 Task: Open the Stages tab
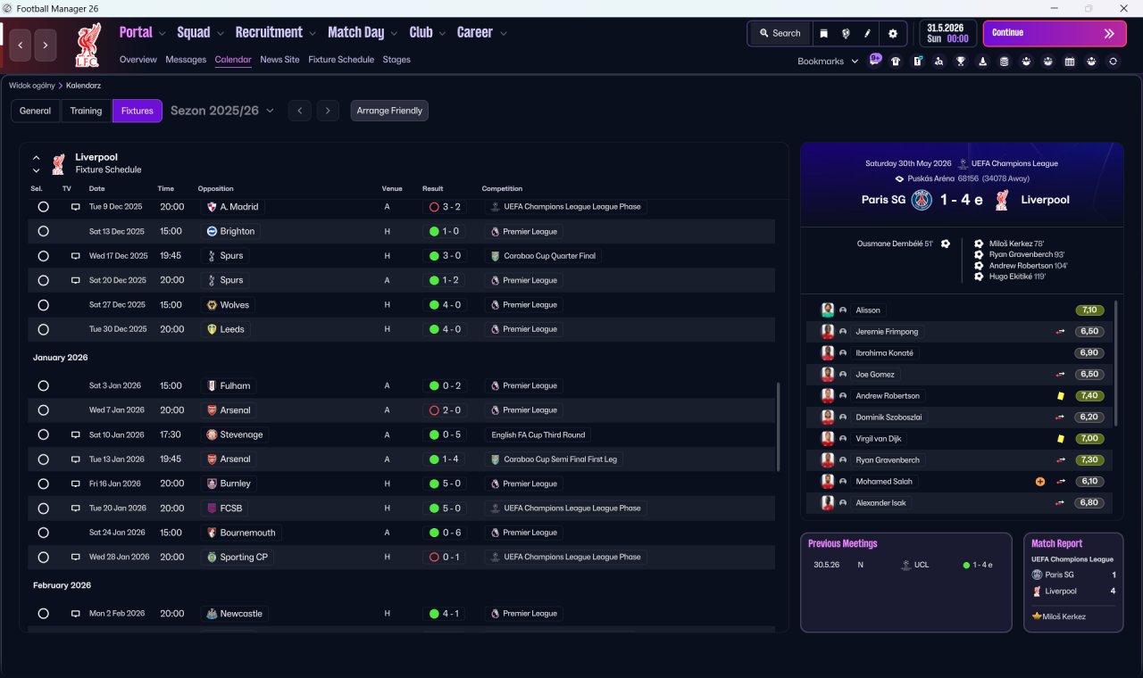[396, 60]
